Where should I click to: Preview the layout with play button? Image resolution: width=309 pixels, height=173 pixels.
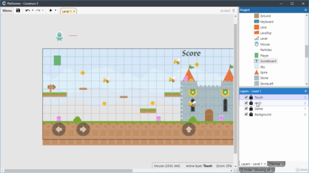[x=51, y=11]
